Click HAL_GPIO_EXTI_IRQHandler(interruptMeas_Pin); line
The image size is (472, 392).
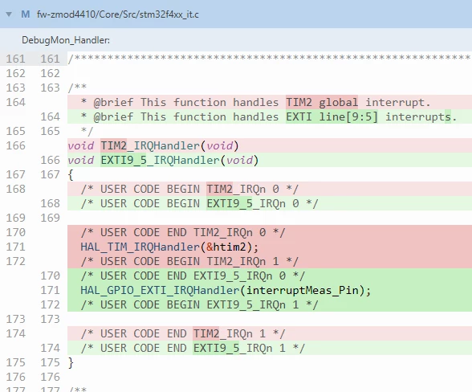[x=270, y=290]
